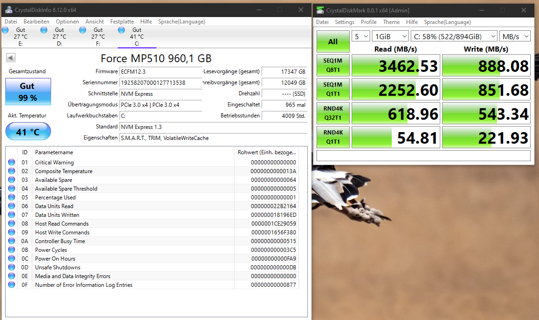Click the Rohwert column header
Screen dimensions: 539x320
pos(266,152)
